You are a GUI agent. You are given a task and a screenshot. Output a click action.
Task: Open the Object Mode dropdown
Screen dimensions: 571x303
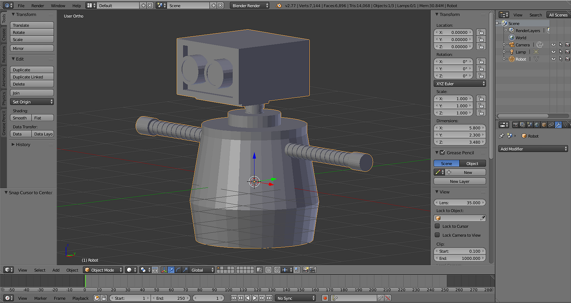pyautogui.click(x=103, y=270)
